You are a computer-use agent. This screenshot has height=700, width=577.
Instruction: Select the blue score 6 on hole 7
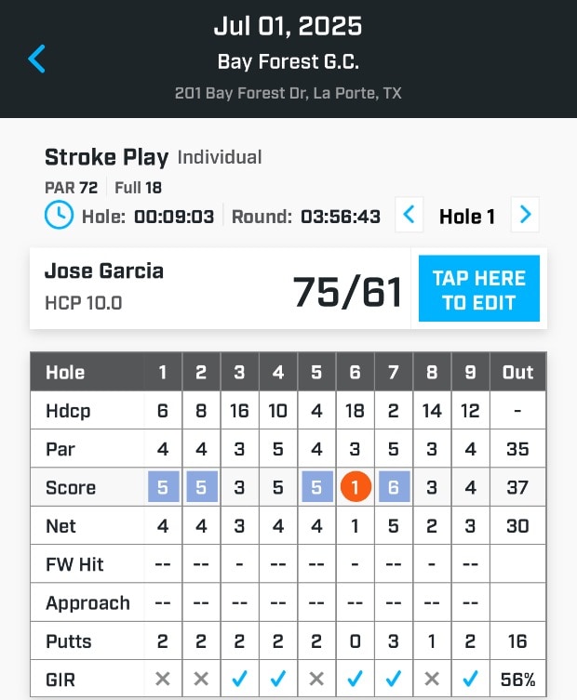coord(393,487)
